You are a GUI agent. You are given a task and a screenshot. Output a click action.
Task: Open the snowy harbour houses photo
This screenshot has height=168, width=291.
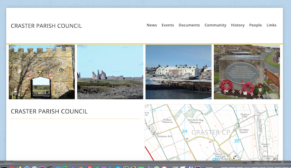tap(178, 72)
